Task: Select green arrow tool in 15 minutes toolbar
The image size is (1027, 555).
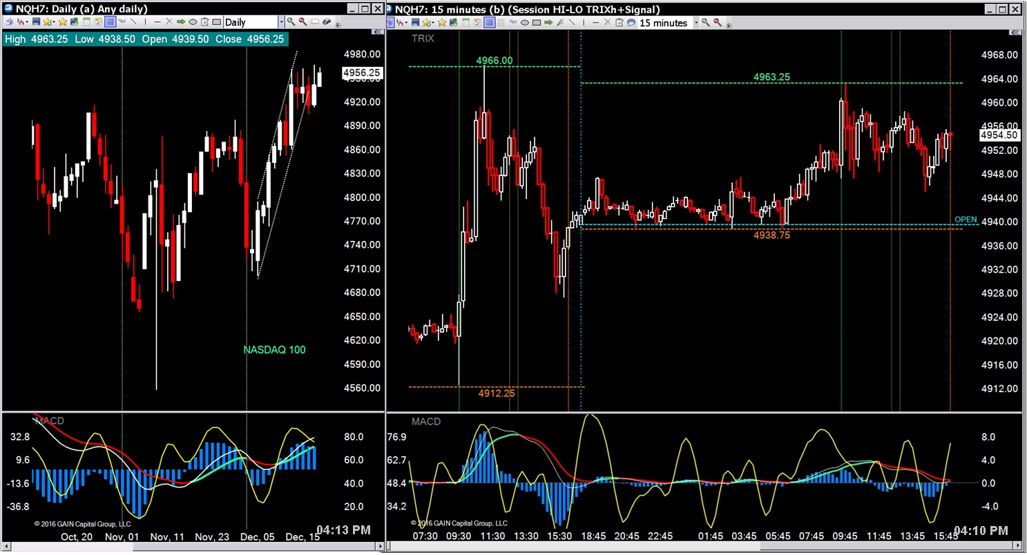Action: [x=548, y=22]
